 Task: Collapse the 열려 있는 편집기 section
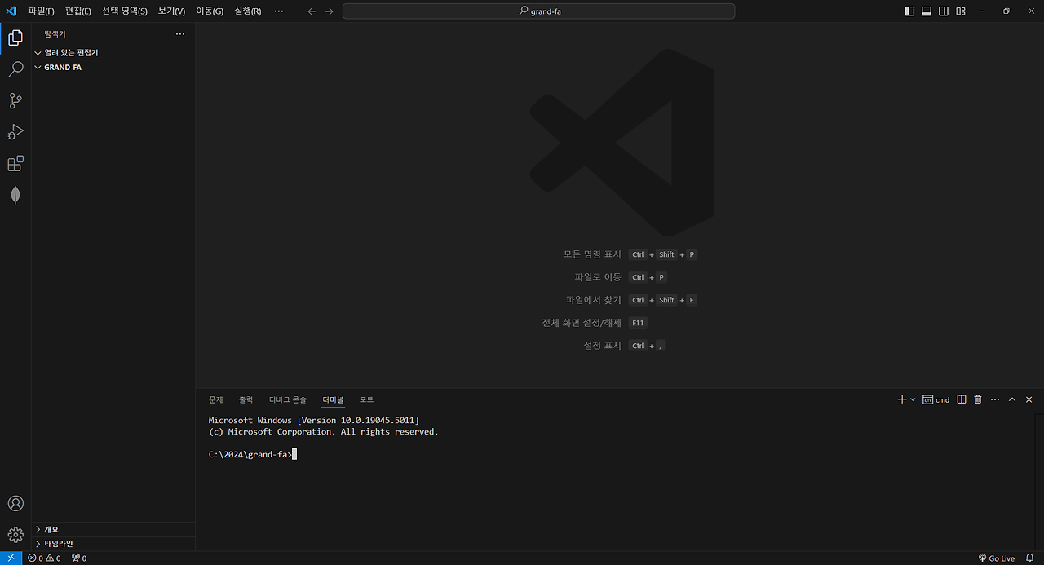point(113,52)
